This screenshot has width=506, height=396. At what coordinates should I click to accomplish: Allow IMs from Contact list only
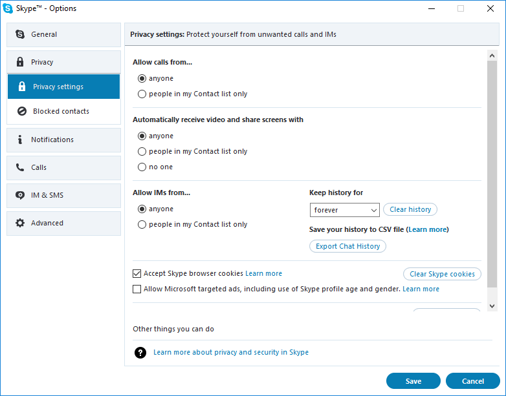tap(142, 225)
